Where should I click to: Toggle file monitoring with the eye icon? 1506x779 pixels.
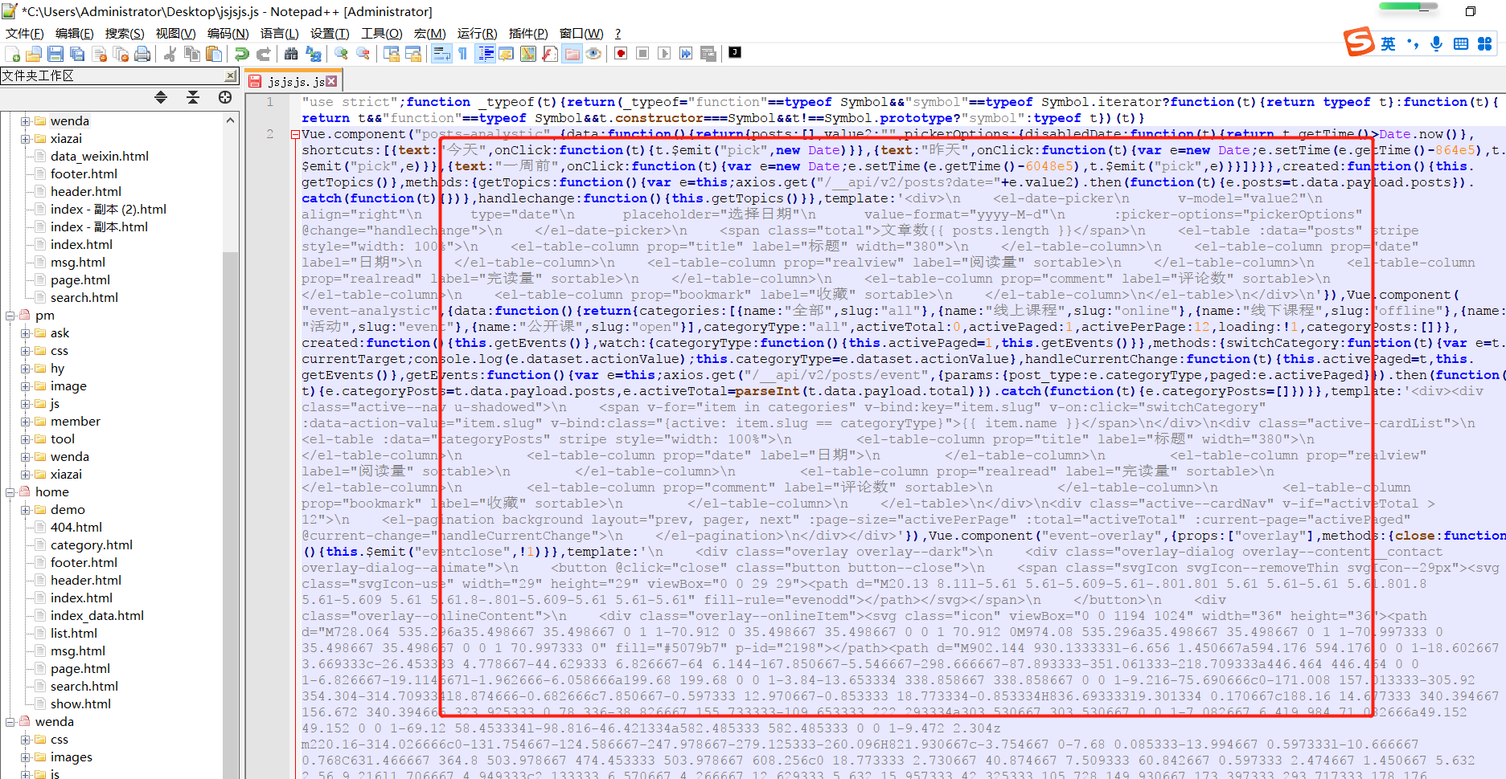593,53
